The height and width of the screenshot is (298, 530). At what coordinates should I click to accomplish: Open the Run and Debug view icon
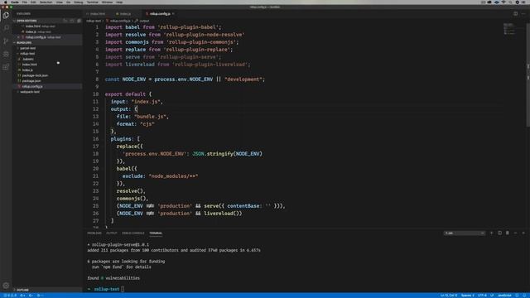coord(6,54)
